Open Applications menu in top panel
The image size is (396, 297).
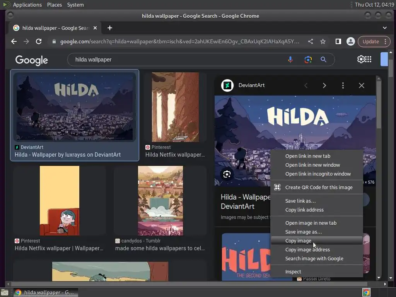[27, 5]
